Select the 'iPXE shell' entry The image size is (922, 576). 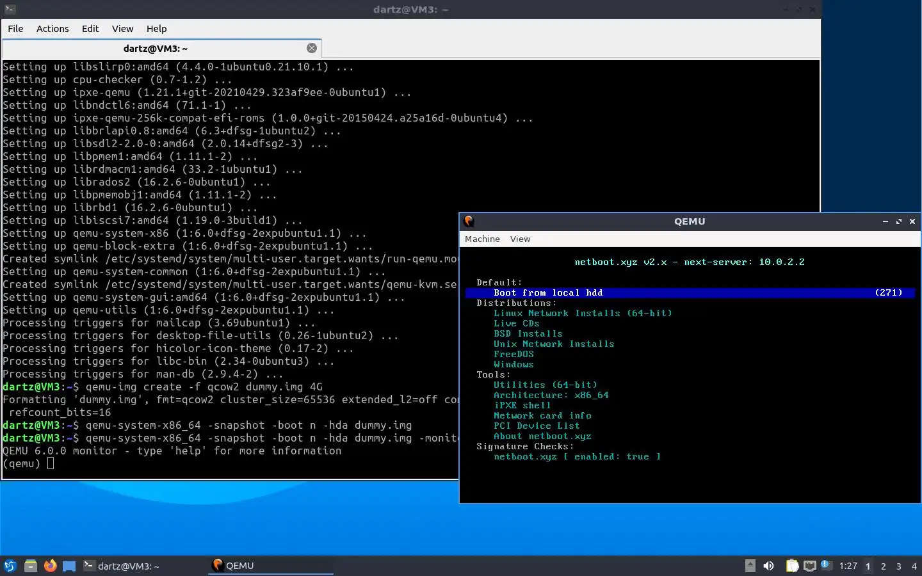pyautogui.click(x=522, y=405)
